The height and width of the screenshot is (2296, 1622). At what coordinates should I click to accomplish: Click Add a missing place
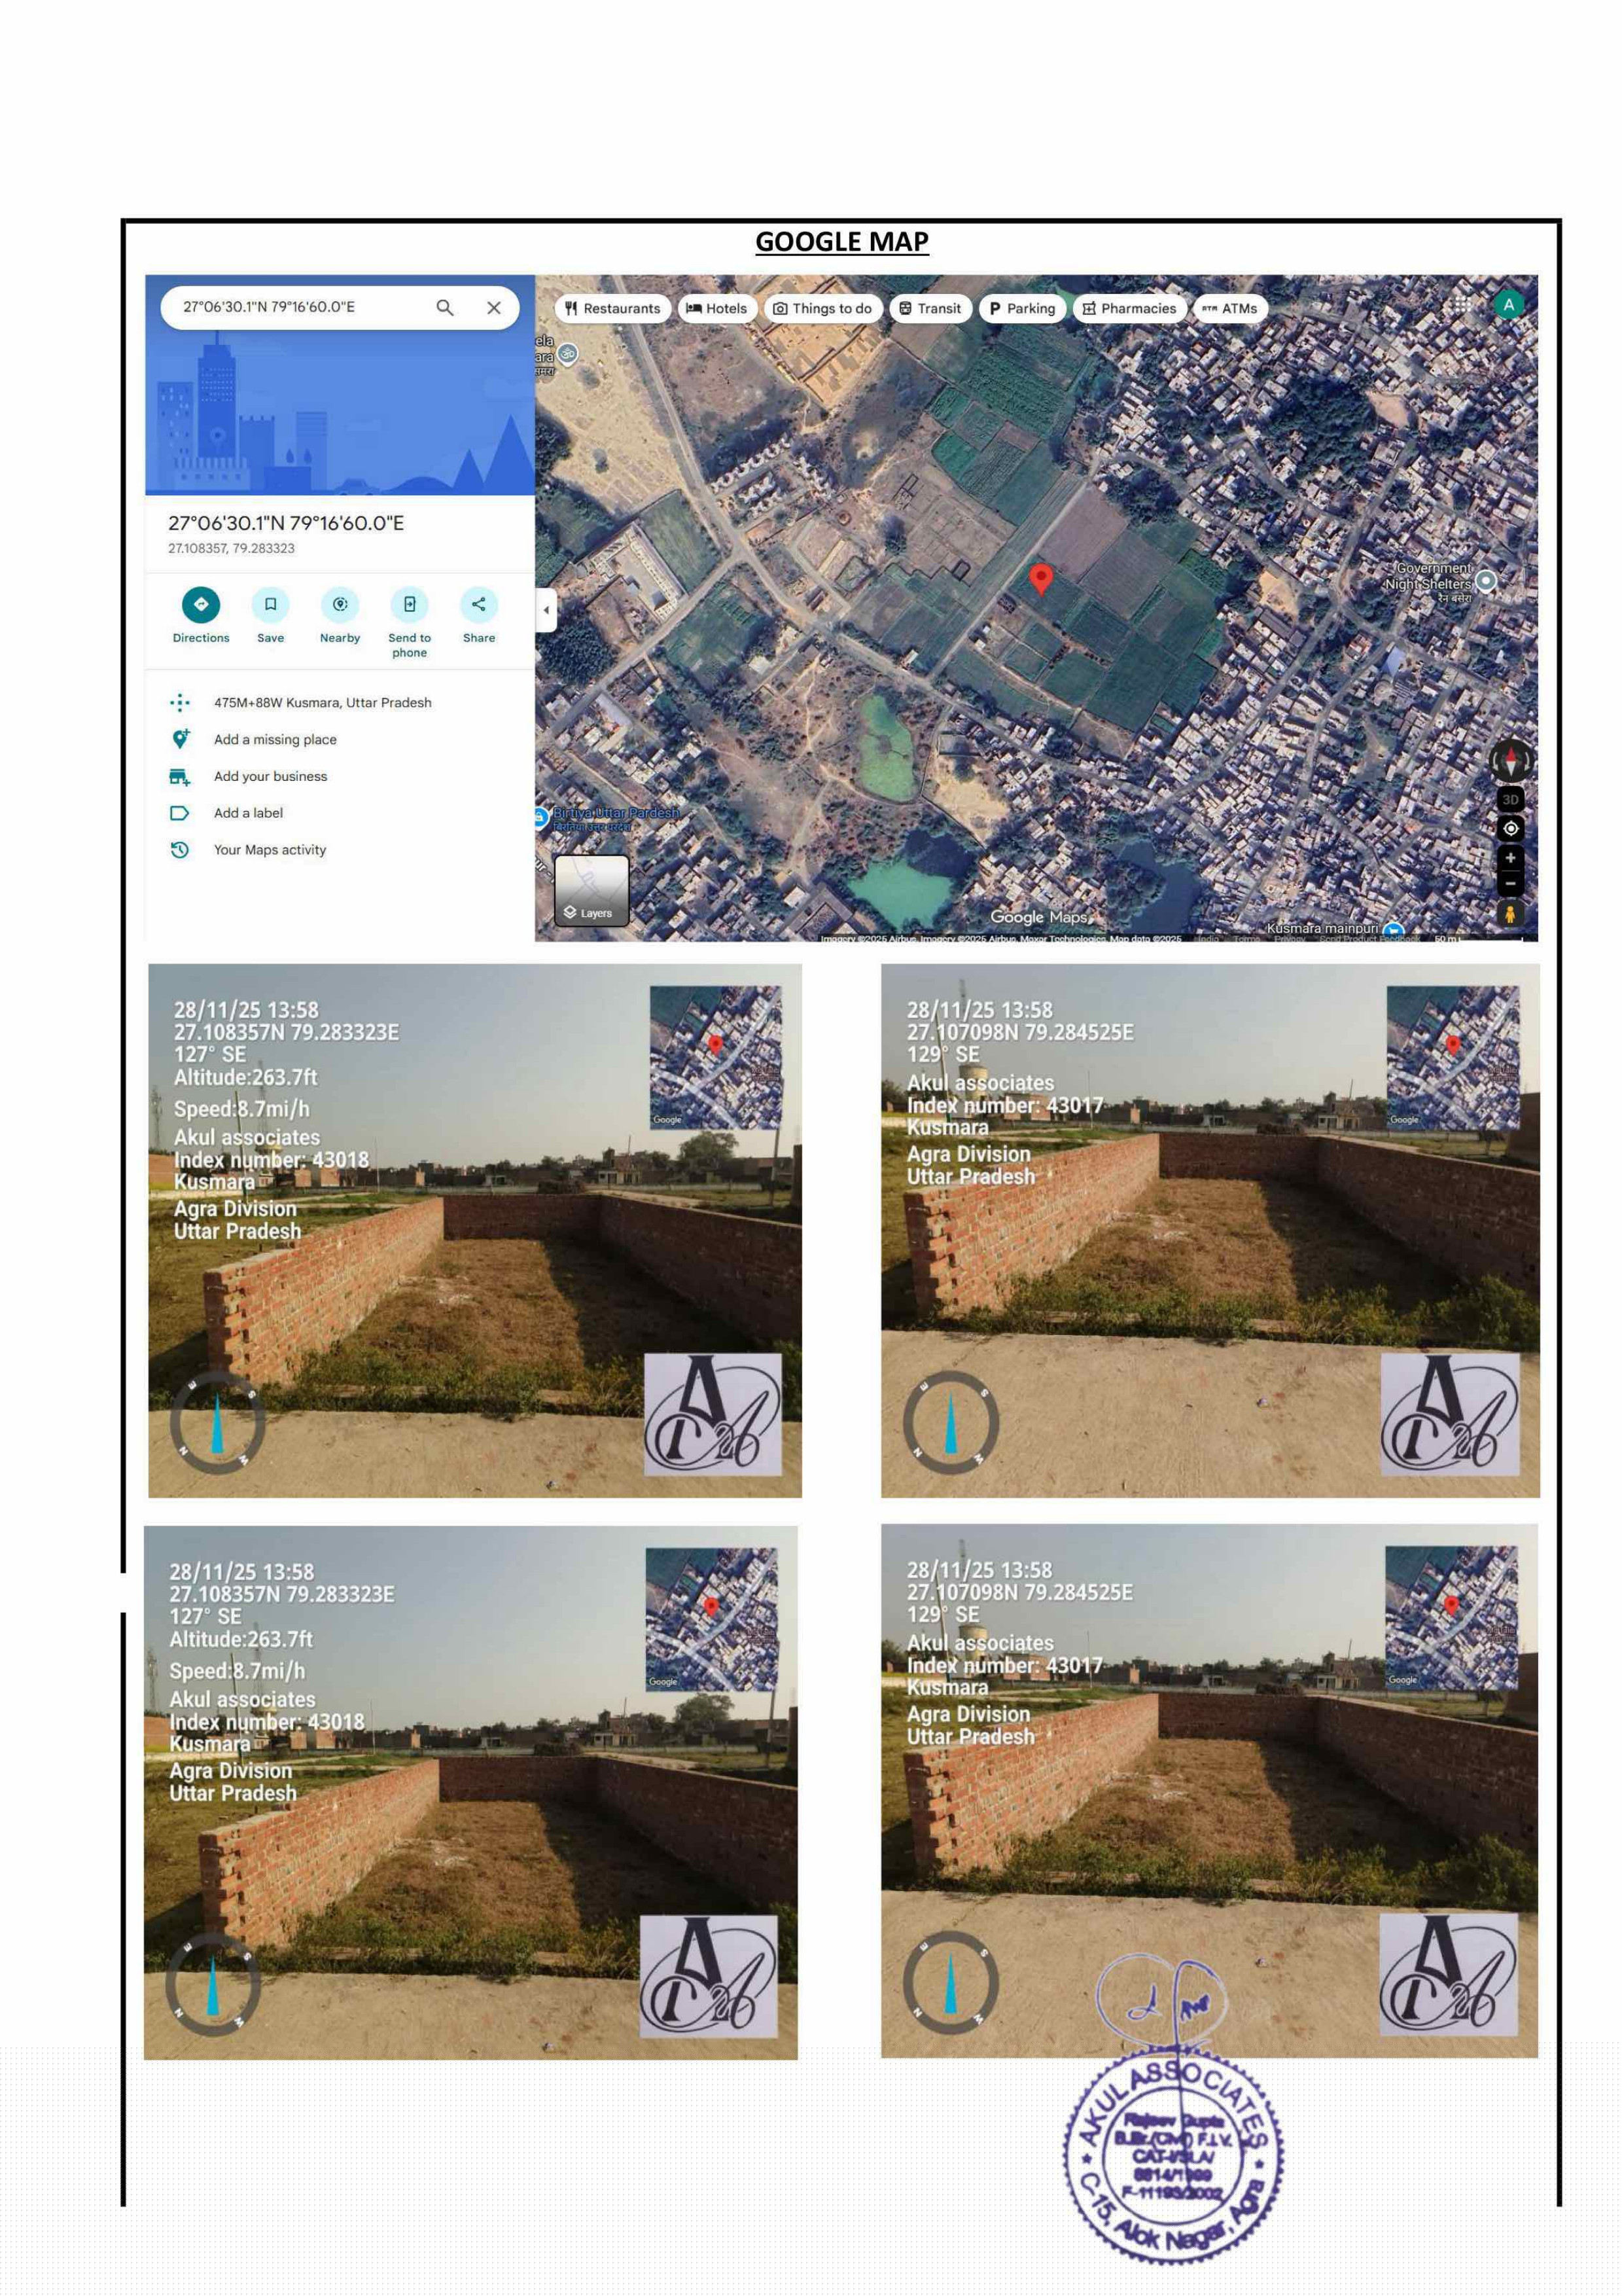275,740
